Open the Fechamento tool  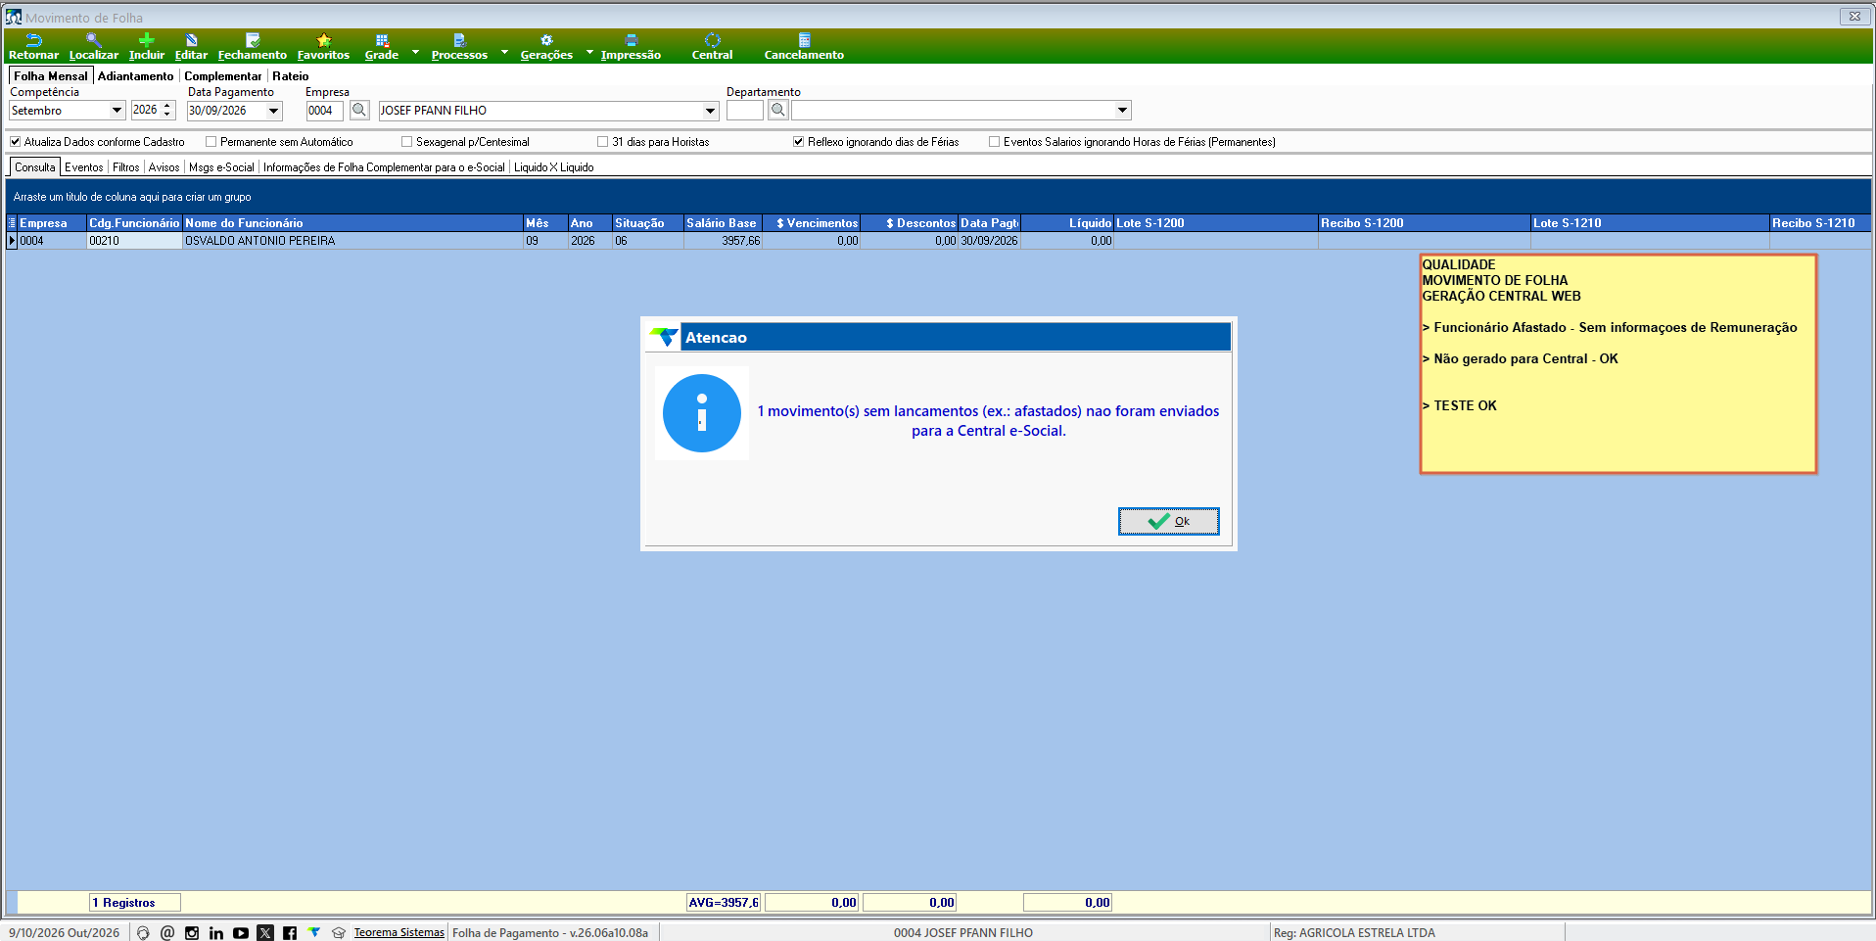(252, 46)
